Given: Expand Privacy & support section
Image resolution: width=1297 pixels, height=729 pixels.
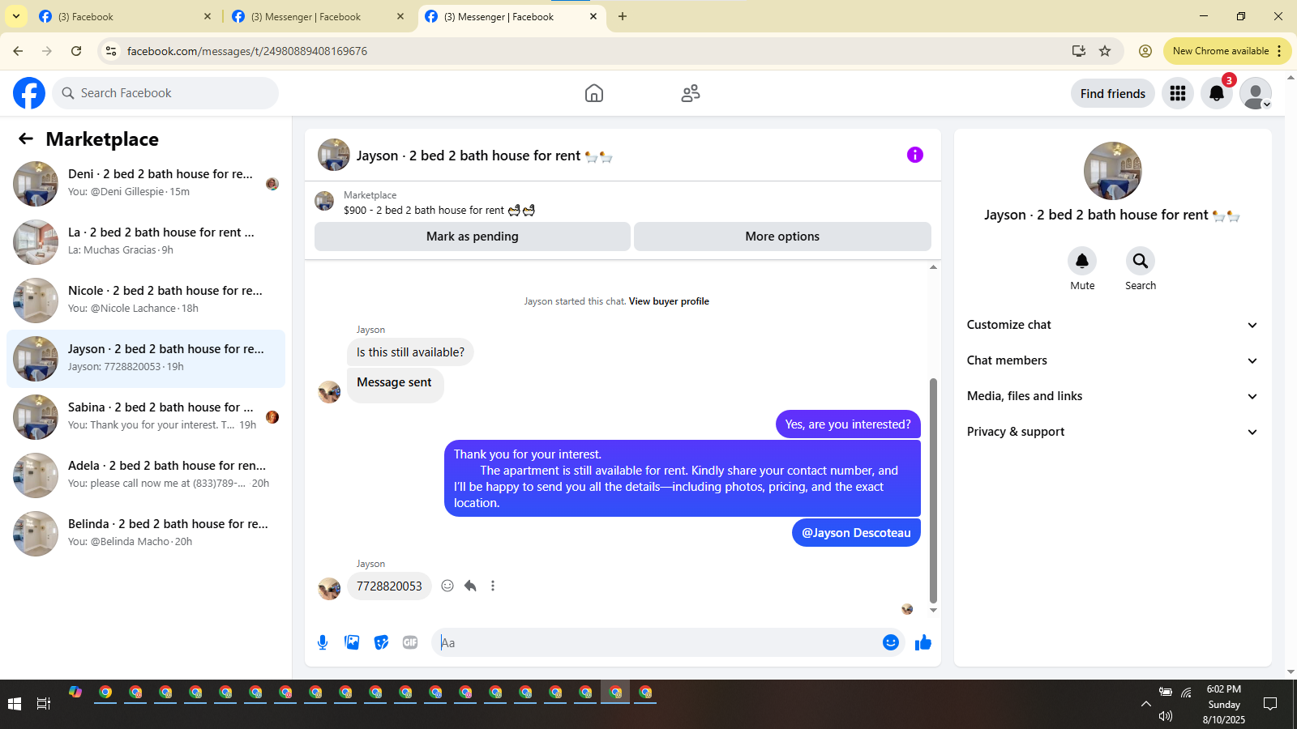Looking at the screenshot, I should pos(1113,432).
